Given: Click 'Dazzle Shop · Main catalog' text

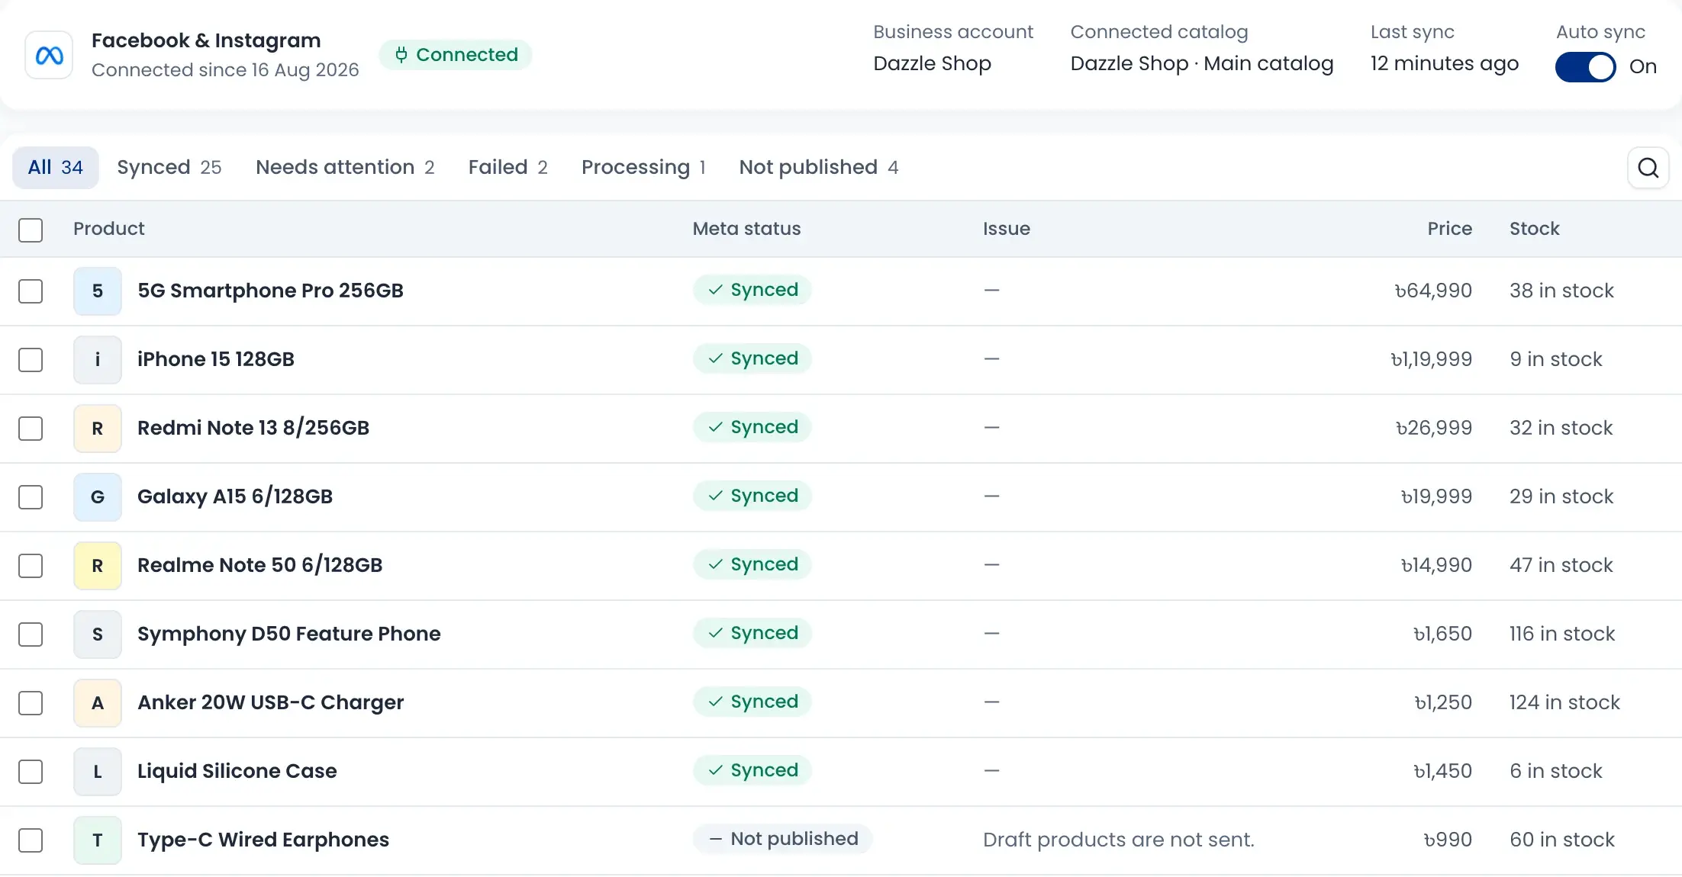Looking at the screenshot, I should click(x=1202, y=63).
